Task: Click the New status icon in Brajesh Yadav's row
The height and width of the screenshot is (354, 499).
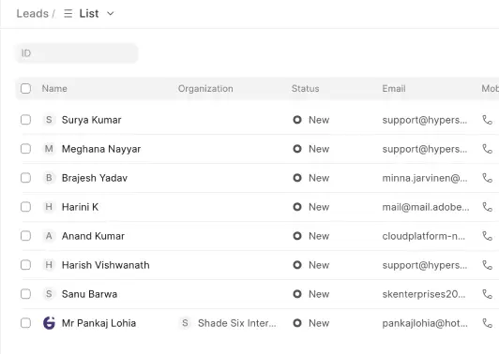Action: (x=297, y=178)
